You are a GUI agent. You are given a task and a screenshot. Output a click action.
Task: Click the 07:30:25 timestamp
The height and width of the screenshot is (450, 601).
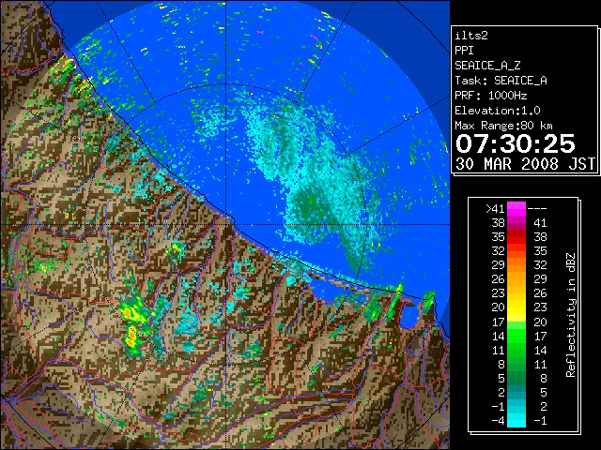pos(516,143)
